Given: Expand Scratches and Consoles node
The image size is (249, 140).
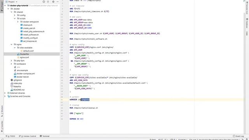Looking at the screenshot, I should (5, 96).
